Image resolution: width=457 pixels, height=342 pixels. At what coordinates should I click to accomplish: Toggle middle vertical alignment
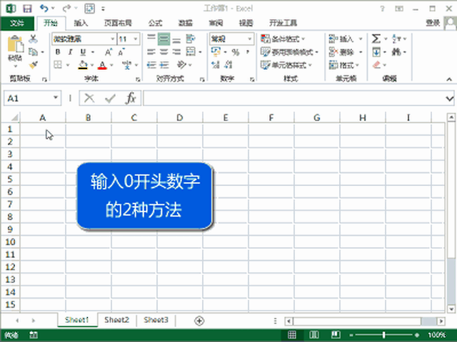(x=164, y=39)
